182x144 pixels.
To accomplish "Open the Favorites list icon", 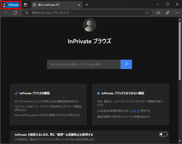I will coord(158,13).
